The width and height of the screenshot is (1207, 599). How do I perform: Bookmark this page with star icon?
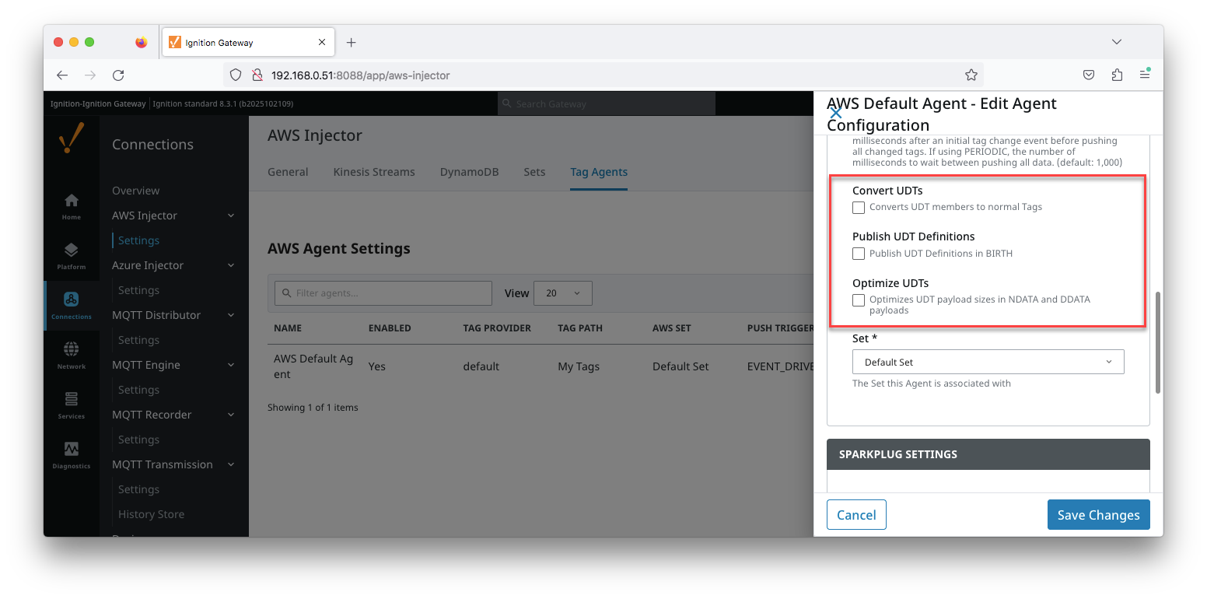tap(971, 75)
